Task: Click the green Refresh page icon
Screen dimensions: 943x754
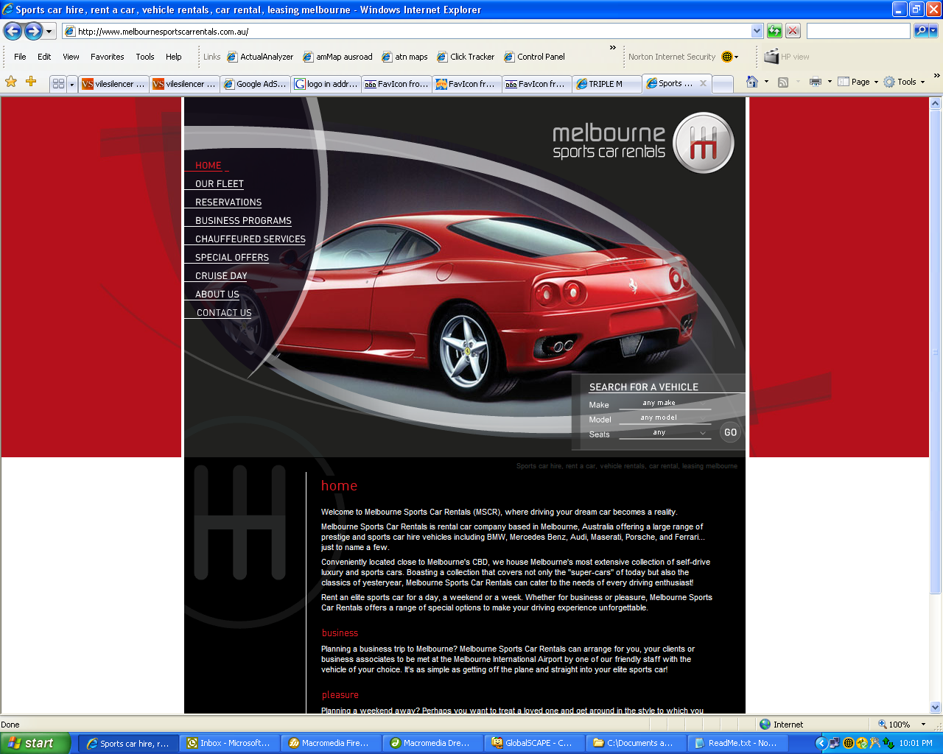Action: pyautogui.click(x=774, y=31)
